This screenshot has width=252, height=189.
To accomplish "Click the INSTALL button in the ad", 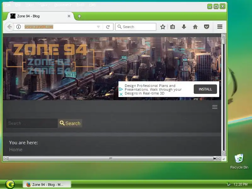I will (x=205, y=89).
